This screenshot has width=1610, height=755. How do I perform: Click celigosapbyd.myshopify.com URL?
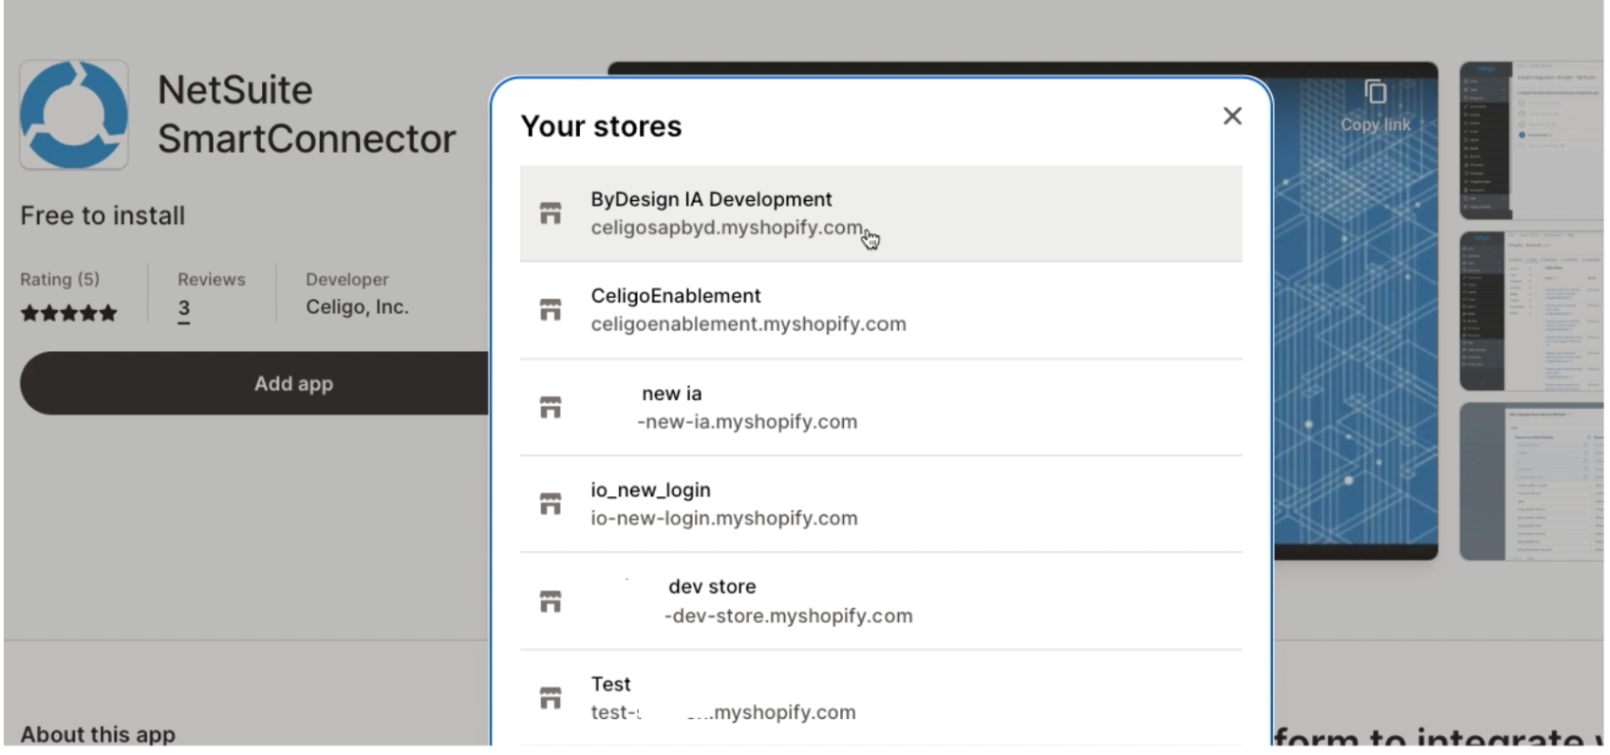pyautogui.click(x=727, y=229)
